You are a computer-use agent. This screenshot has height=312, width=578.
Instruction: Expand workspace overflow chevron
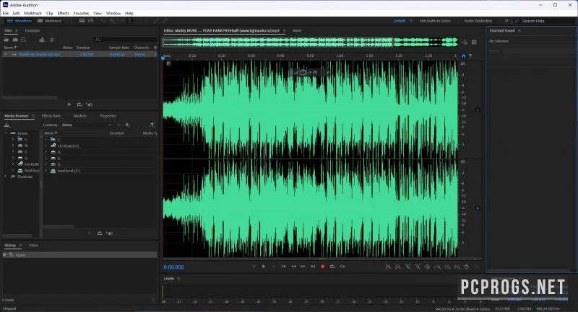coord(506,21)
